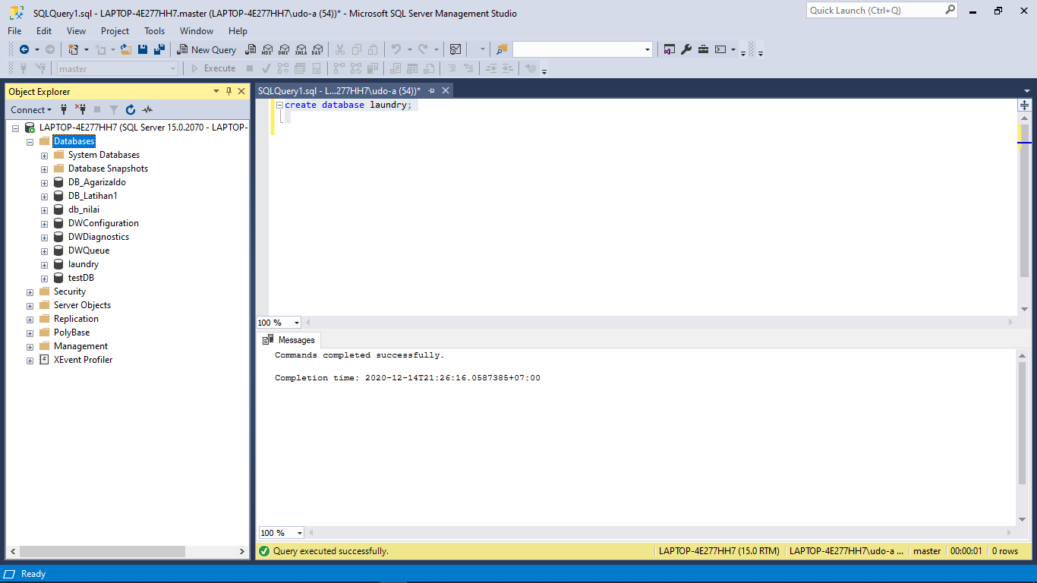The image size is (1037, 583).
Task: Open the Connect dropdown in Object Explorer
Action: coord(32,109)
